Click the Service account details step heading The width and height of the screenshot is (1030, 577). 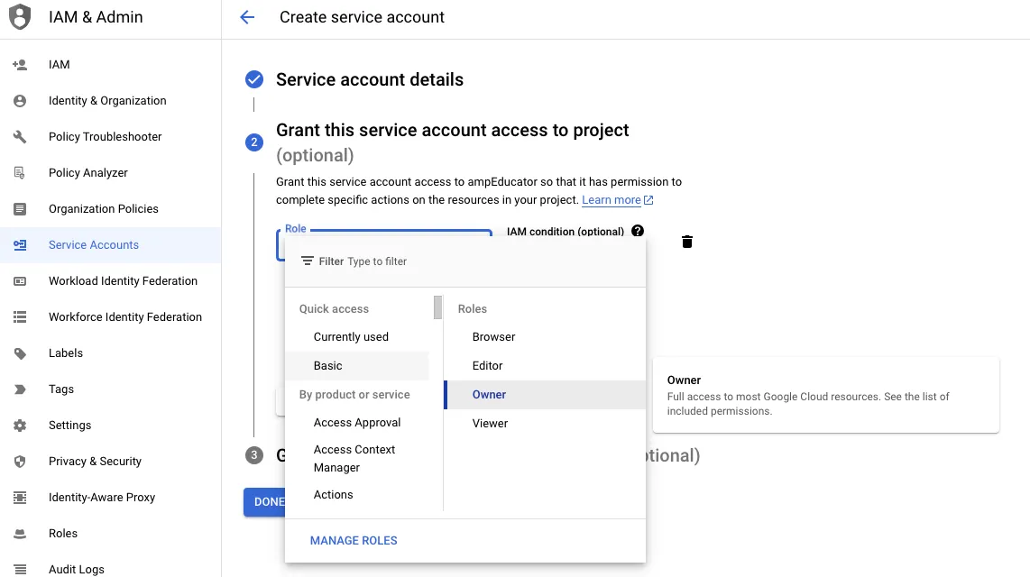click(x=370, y=79)
